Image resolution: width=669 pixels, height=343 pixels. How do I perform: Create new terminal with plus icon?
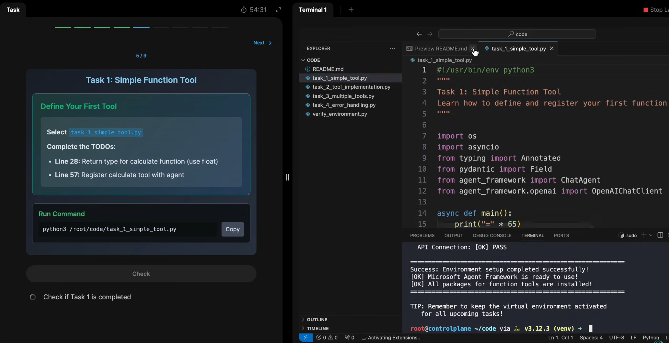(644, 235)
